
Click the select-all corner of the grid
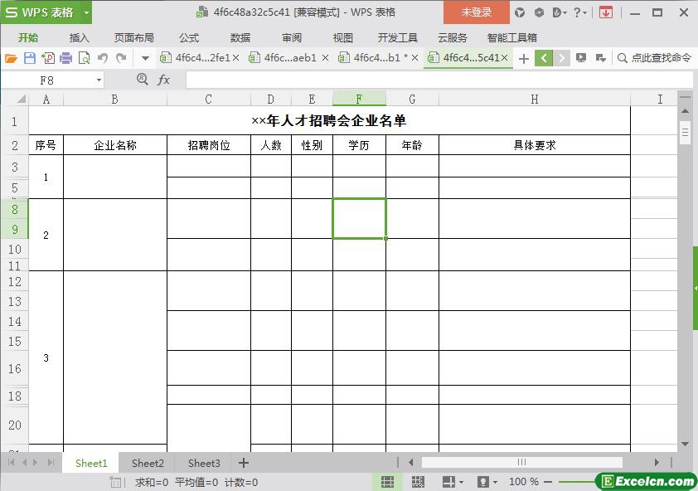coord(16,99)
